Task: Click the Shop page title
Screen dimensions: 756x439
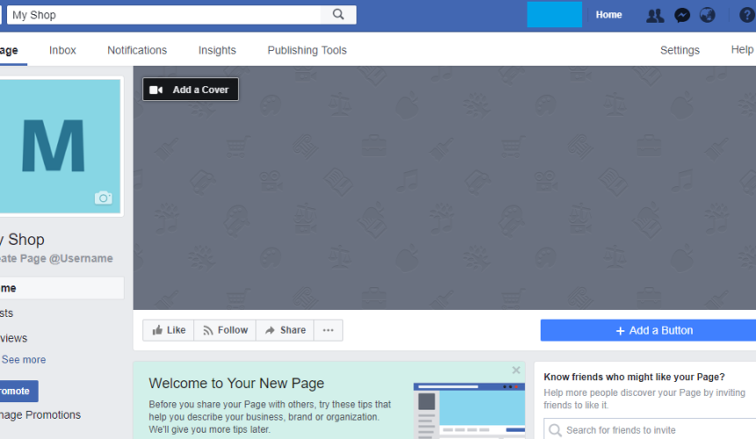Action: point(22,240)
